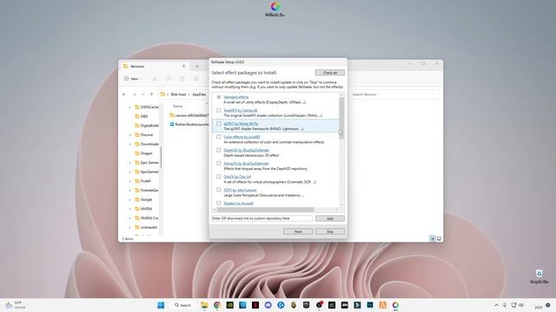Open File Explorer from the taskbar

click(x=204, y=305)
